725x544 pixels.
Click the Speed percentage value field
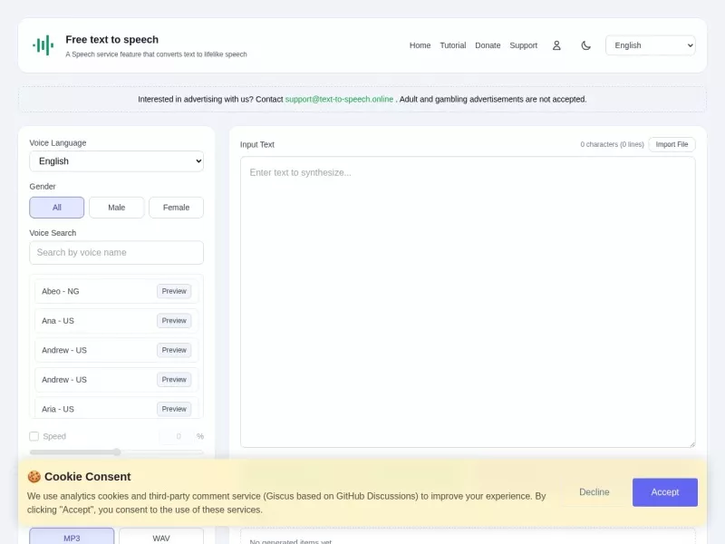point(179,436)
